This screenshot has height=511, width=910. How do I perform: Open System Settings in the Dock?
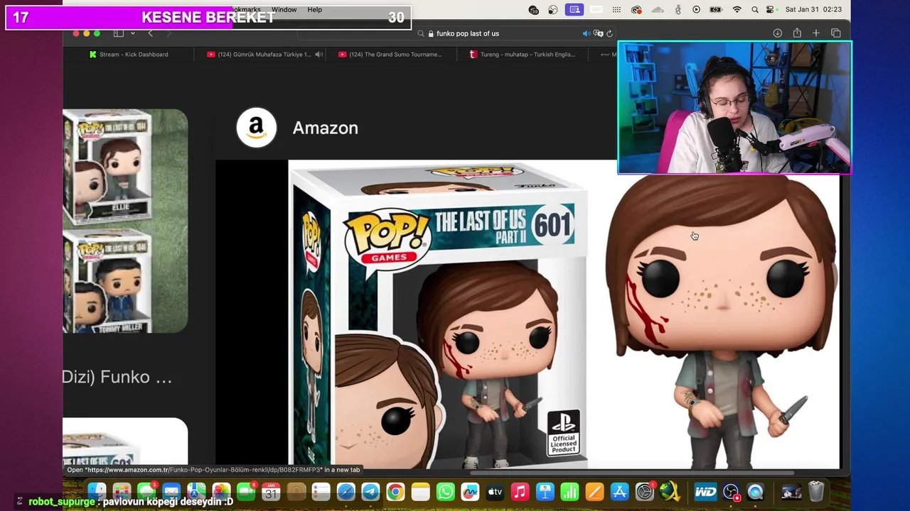tap(644, 491)
